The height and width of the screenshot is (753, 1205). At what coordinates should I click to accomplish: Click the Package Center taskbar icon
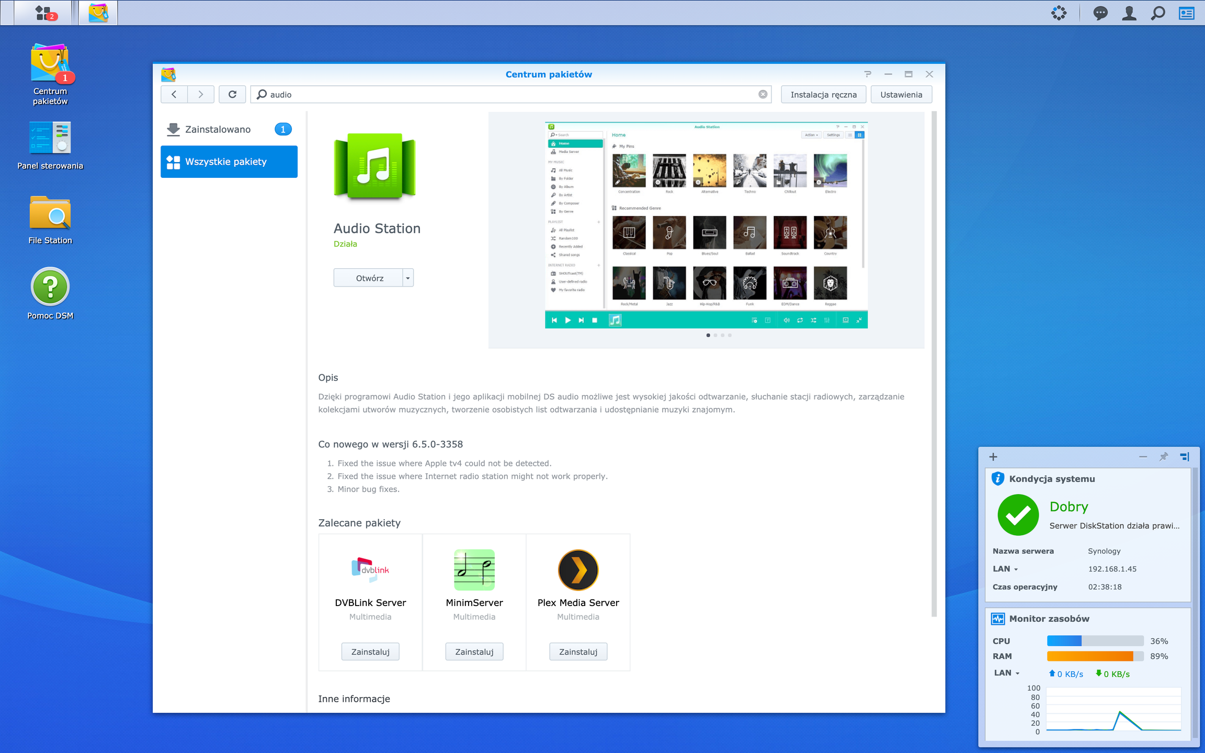(98, 13)
